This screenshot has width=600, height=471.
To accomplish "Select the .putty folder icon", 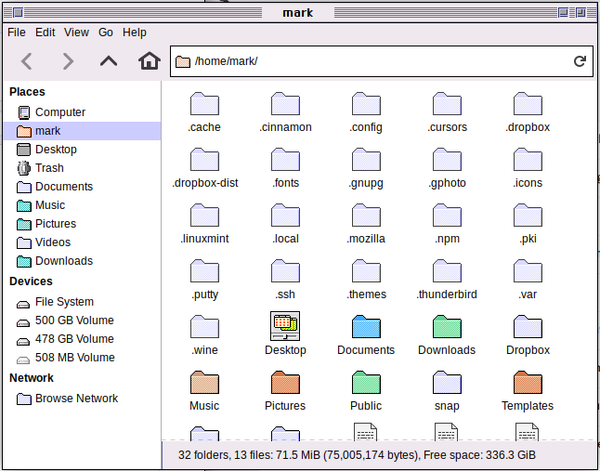I will (204, 271).
